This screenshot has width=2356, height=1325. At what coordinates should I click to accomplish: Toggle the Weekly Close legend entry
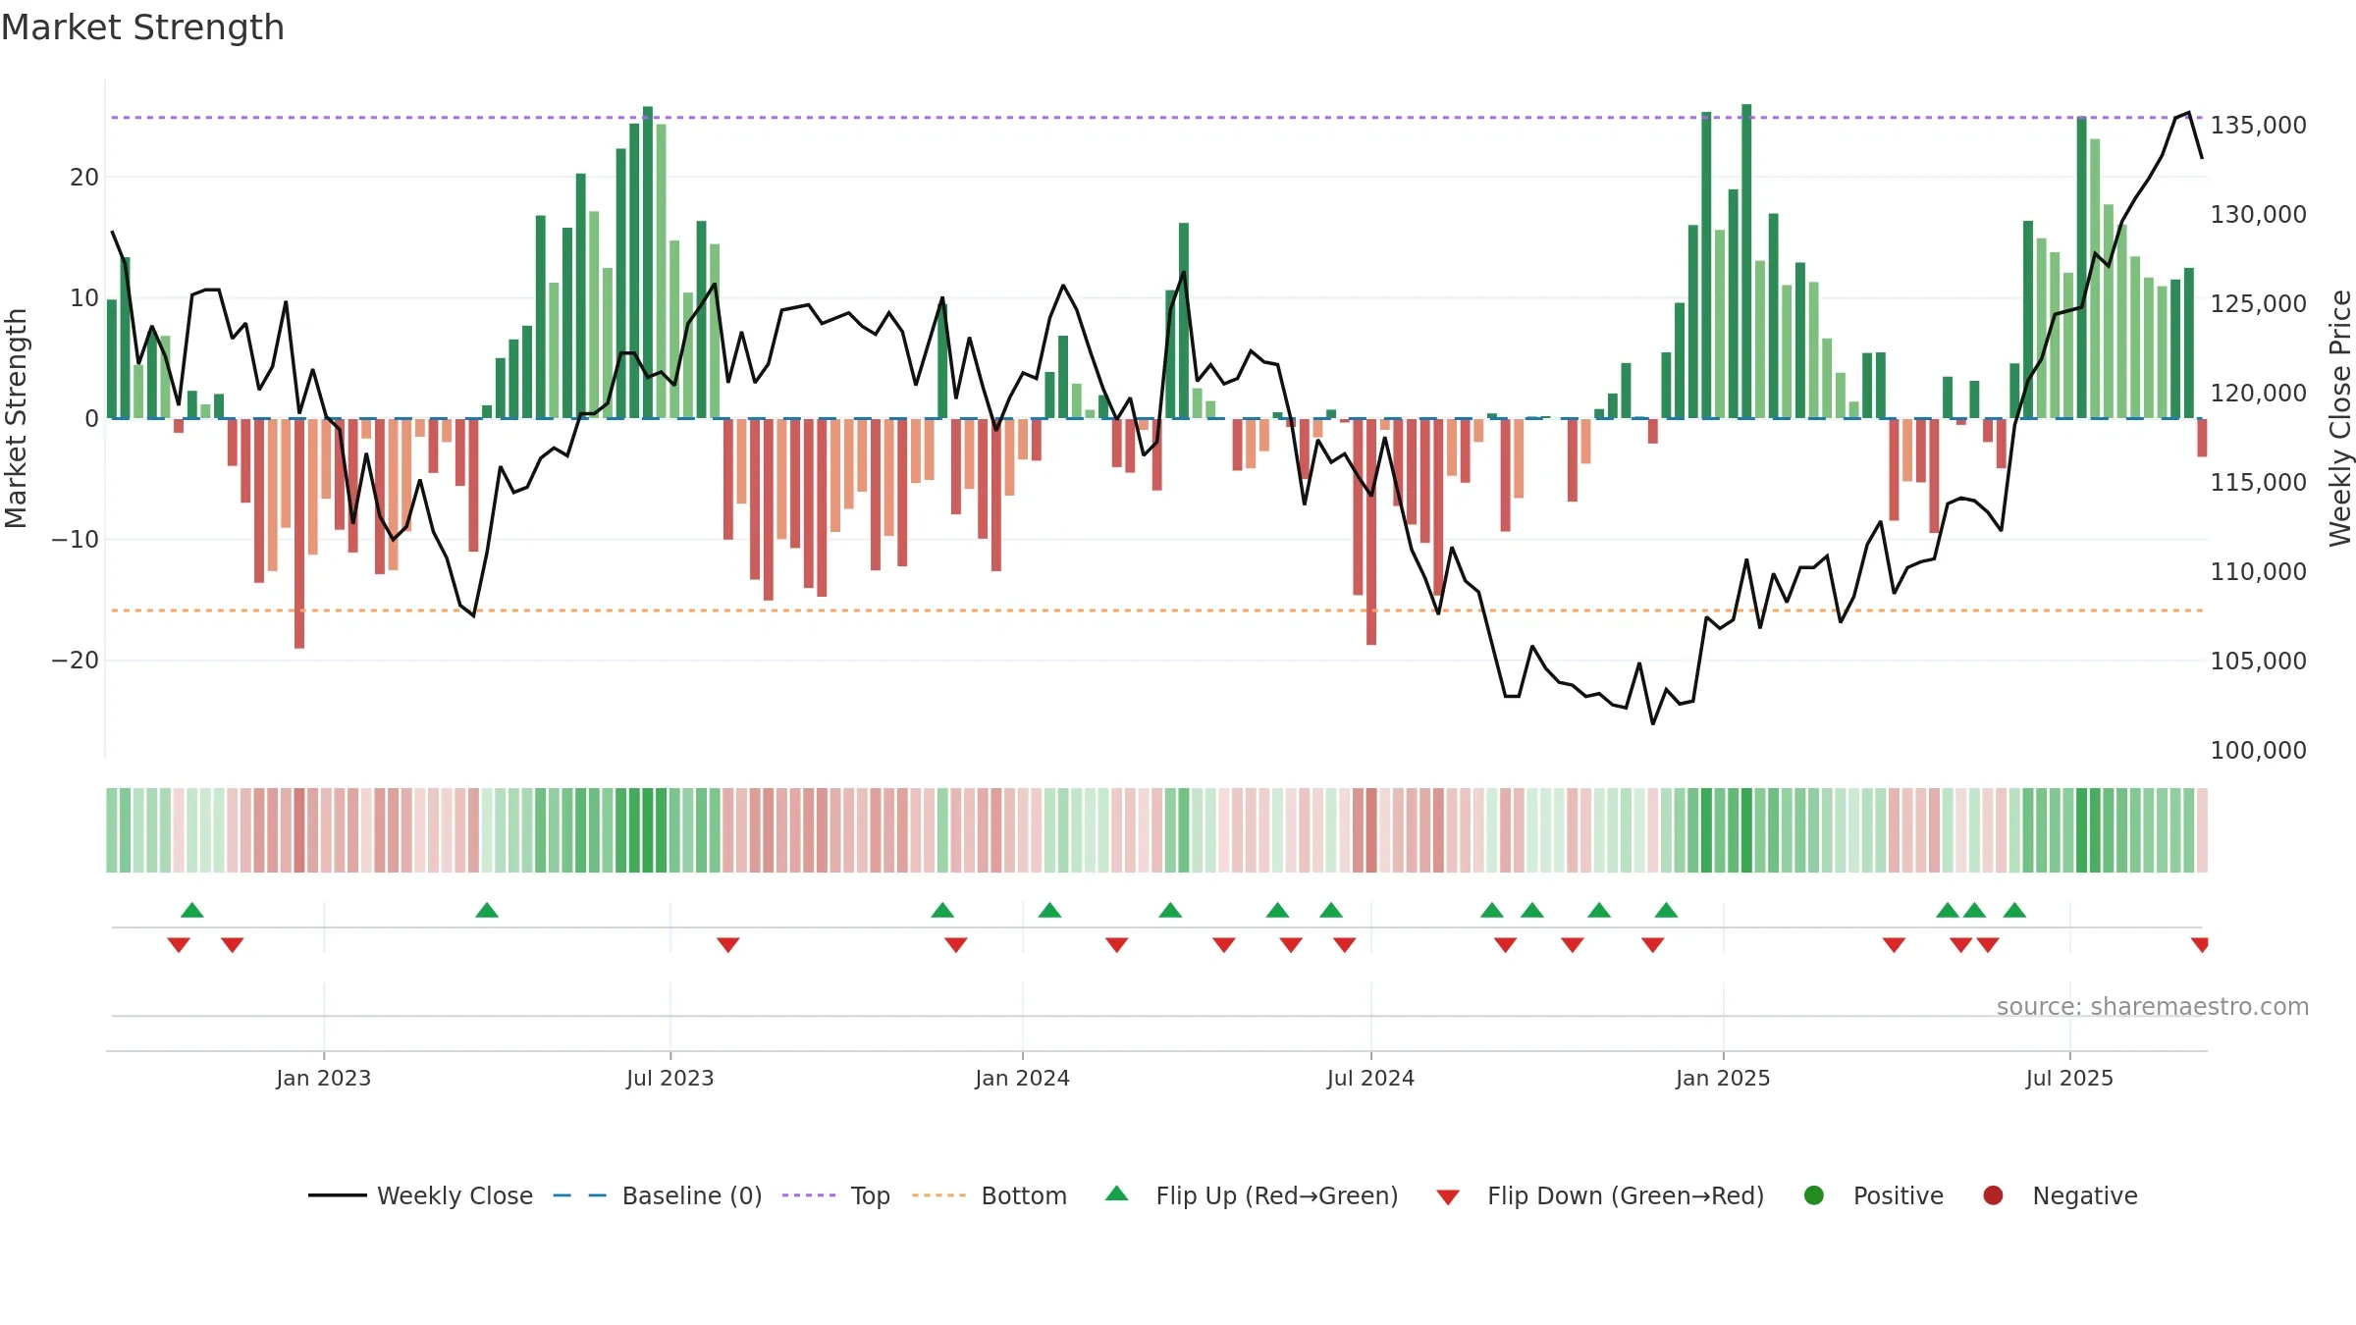pyautogui.click(x=420, y=1195)
